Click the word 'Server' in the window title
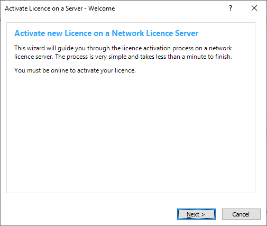 point(74,8)
